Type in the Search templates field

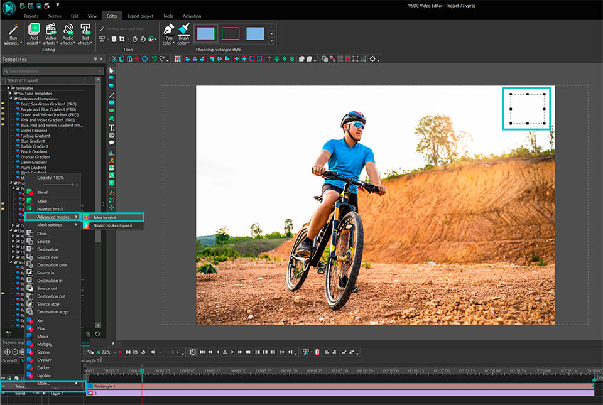coord(50,72)
